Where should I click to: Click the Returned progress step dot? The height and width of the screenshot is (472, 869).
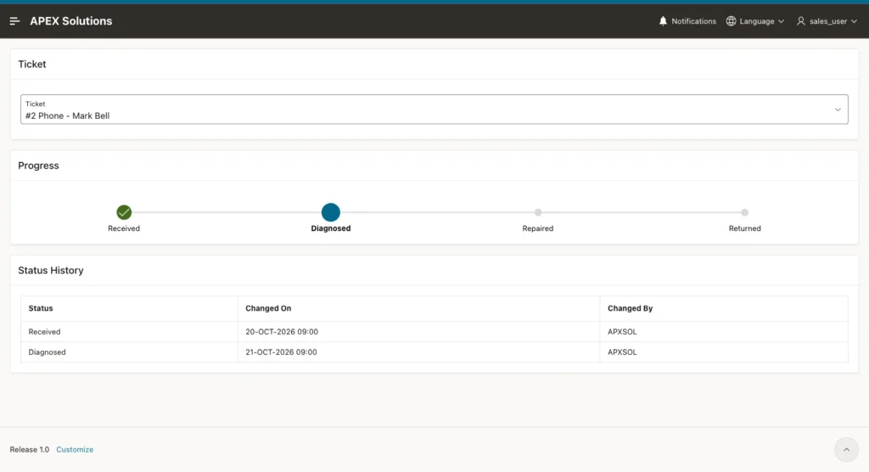pyautogui.click(x=745, y=212)
